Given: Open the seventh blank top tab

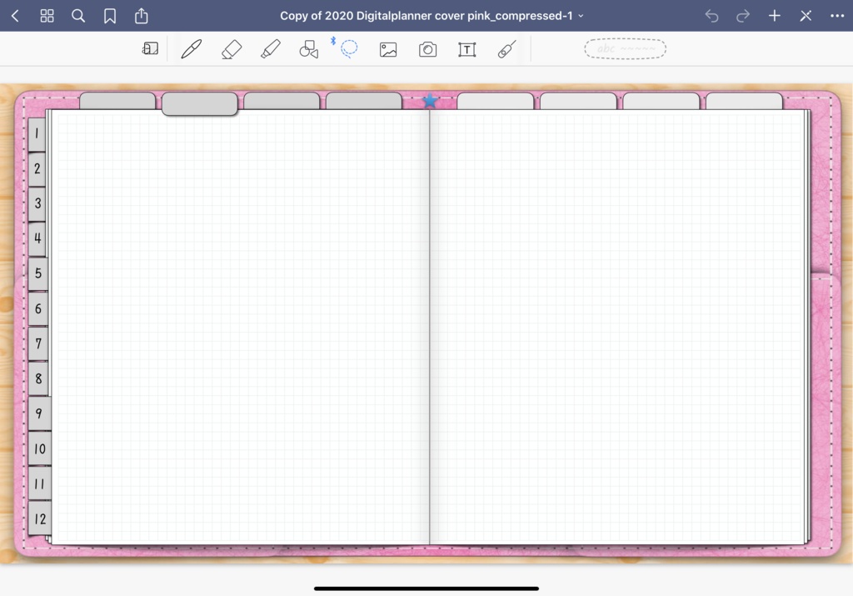Looking at the screenshot, I should tap(661, 101).
